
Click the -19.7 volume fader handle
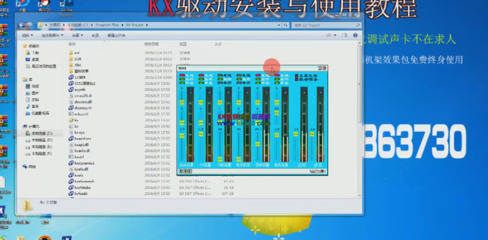pos(257,144)
